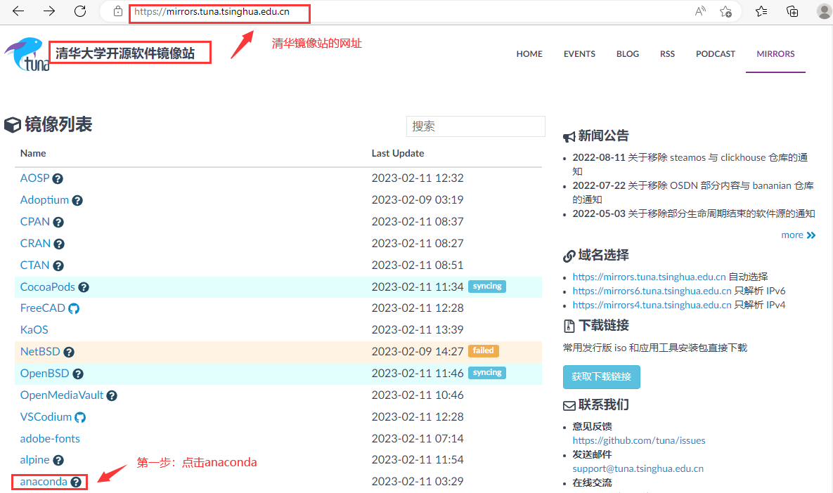The width and height of the screenshot is (833, 493).
Task: Open the mirrors4 IPv4 link
Action: coord(652,305)
